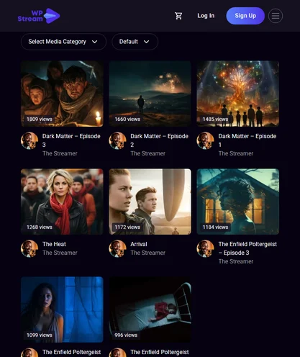The image size is (300, 357).
Task: Click the Log In link
Action: (206, 16)
